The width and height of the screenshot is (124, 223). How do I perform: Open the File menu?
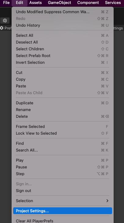[x=6, y=2]
